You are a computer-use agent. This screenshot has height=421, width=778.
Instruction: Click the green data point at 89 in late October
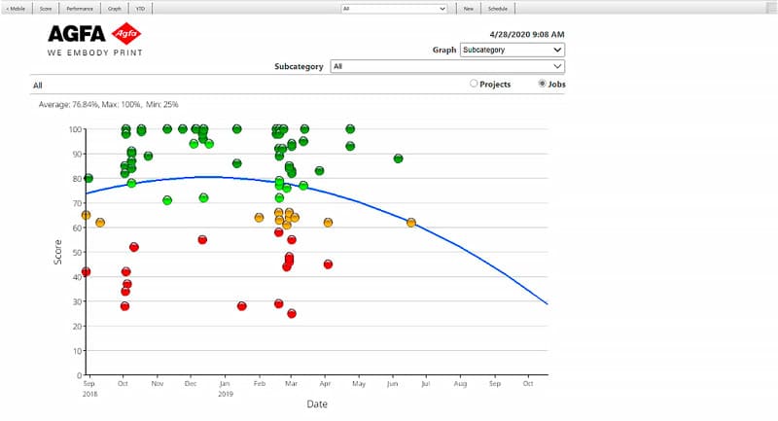coord(148,156)
